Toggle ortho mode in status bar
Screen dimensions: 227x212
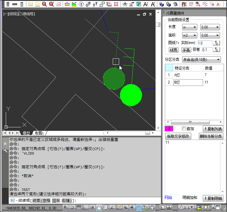point(85,207)
